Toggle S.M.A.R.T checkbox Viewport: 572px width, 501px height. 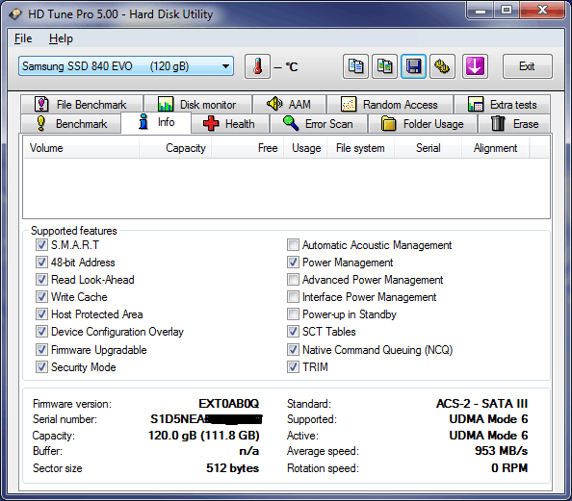coord(41,245)
